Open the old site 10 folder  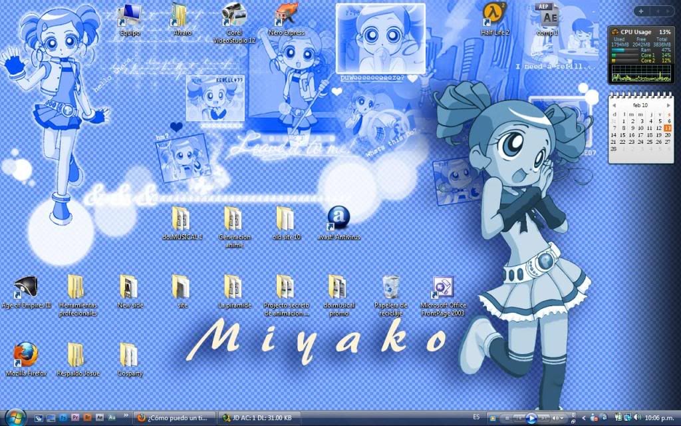tap(286, 223)
